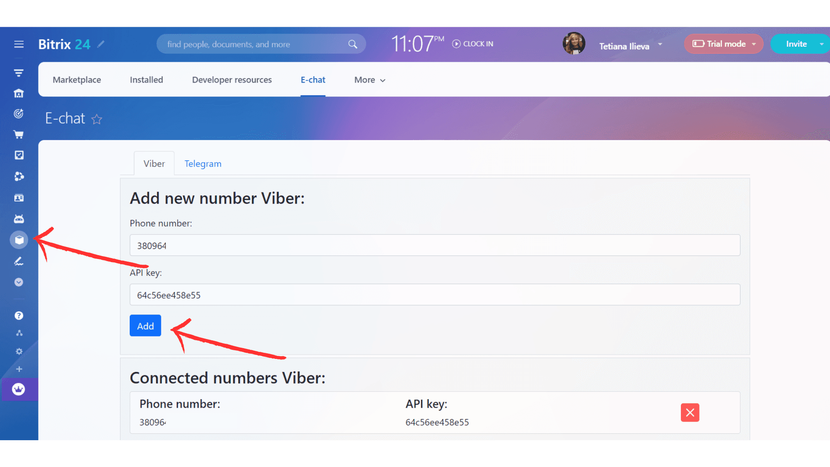Open the Marketplace box icon in sidebar
Viewport: 830px width, 467px height.
pyautogui.click(x=19, y=240)
